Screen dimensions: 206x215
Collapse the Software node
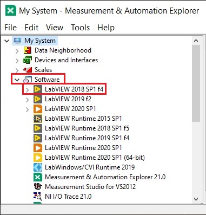click(17, 80)
